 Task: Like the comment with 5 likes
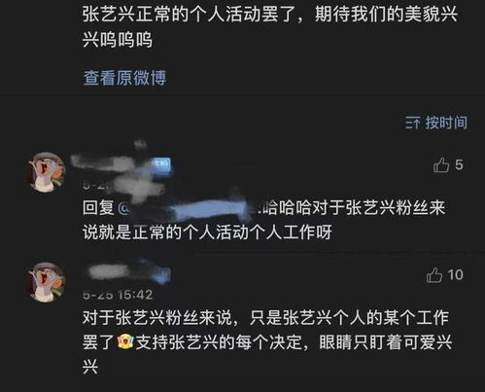tap(441, 164)
